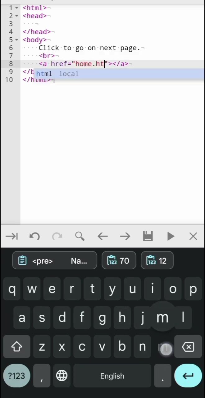Save the file with the floppy disk icon
The width and height of the screenshot is (205, 398).
coord(148,237)
